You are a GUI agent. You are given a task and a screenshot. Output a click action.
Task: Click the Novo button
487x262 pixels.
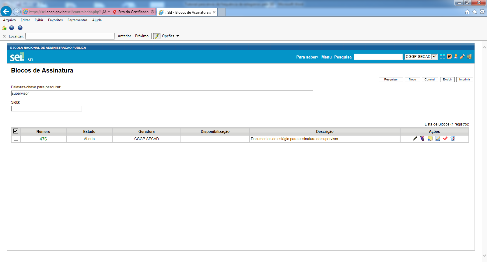click(x=412, y=80)
